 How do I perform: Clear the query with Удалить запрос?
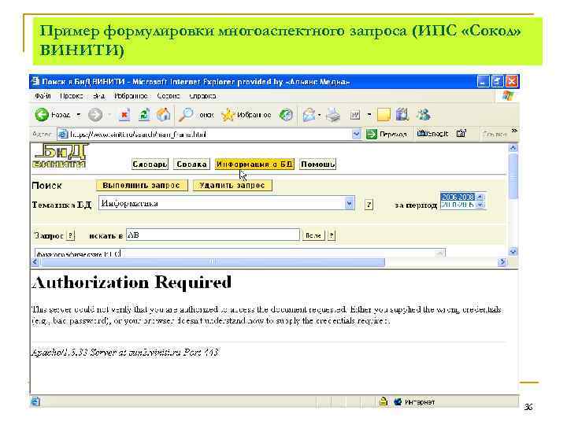point(232,186)
